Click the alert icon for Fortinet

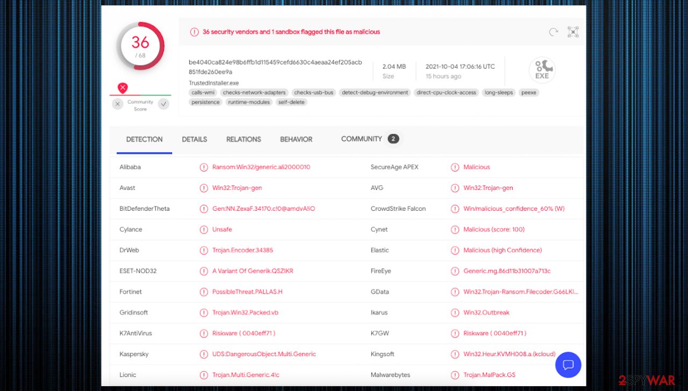(x=204, y=292)
